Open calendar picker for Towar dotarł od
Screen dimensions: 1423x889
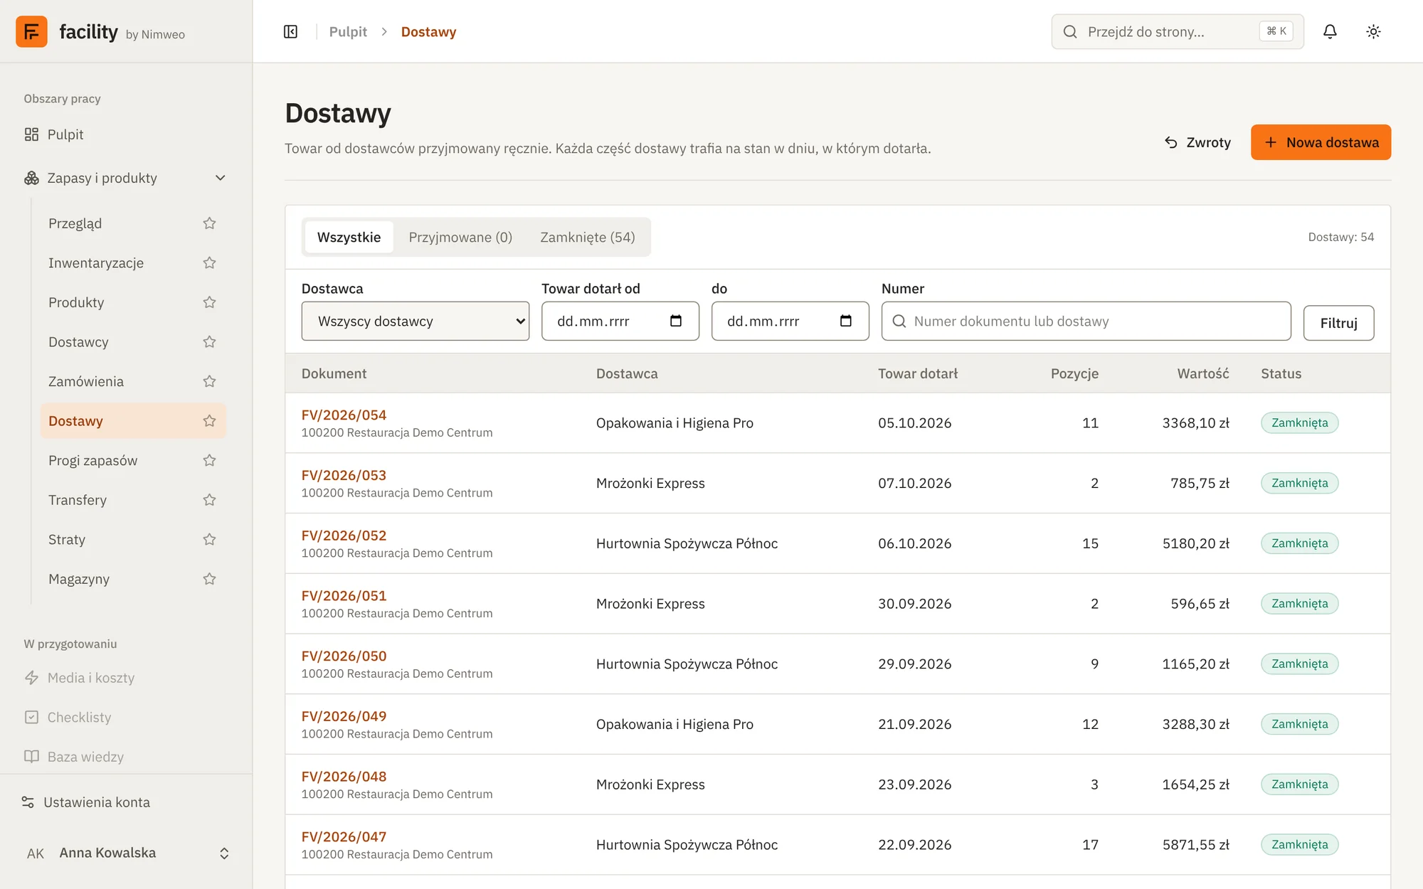(676, 321)
